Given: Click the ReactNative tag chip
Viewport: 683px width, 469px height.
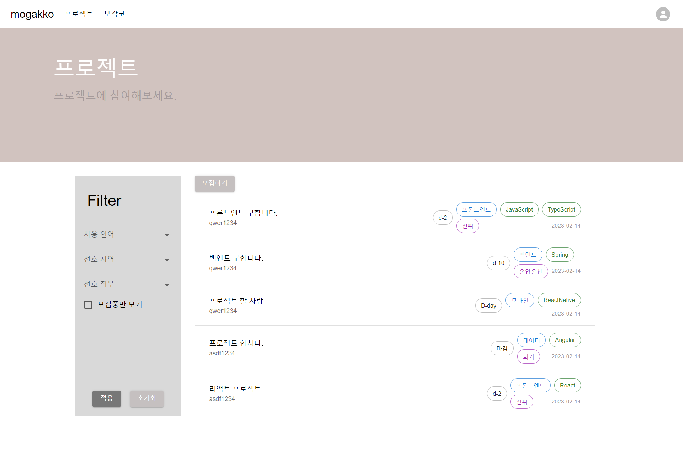Looking at the screenshot, I should pos(559,300).
